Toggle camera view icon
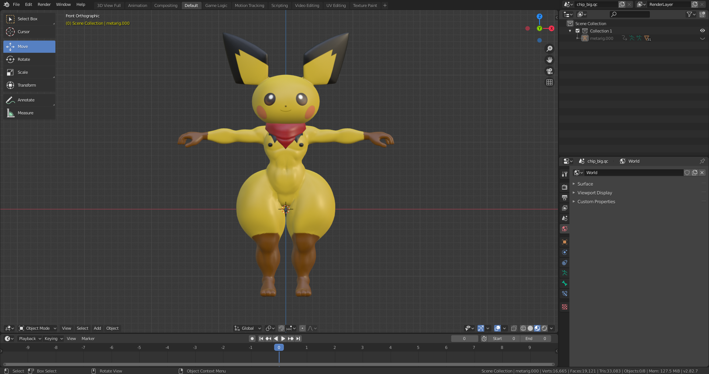 pos(549,71)
